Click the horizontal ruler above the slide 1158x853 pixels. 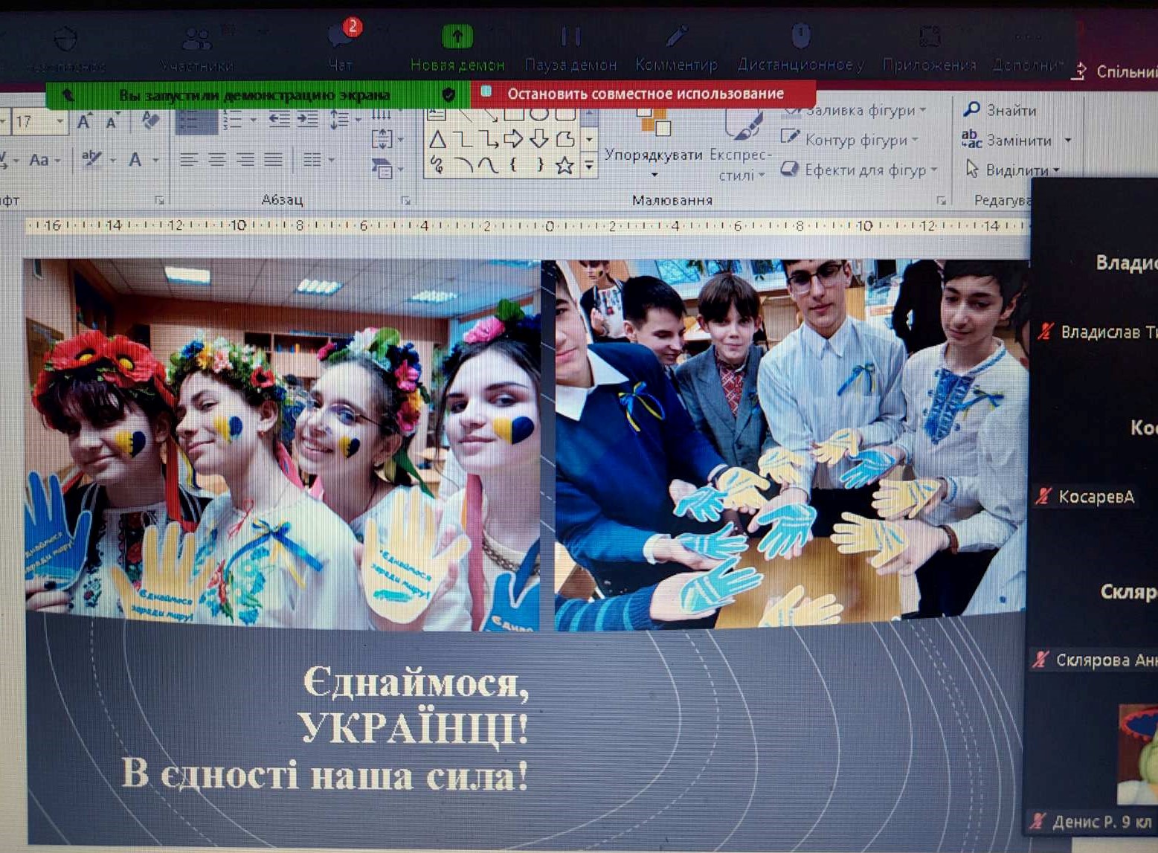point(527,225)
